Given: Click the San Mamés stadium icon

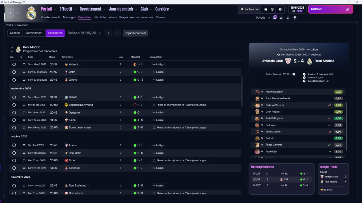Looking at the screenshot, I should [279, 55].
